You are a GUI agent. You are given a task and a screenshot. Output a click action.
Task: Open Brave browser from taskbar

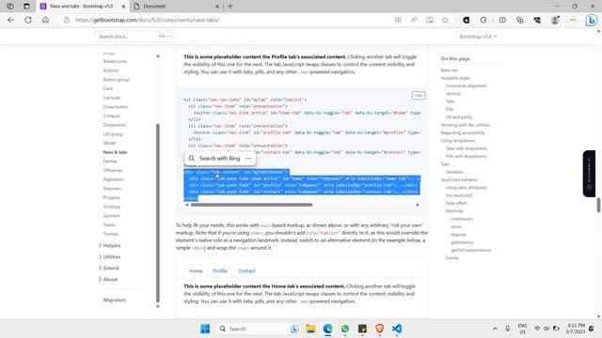coord(380,329)
